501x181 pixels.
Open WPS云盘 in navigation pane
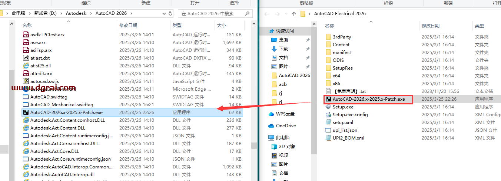click(286, 114)
